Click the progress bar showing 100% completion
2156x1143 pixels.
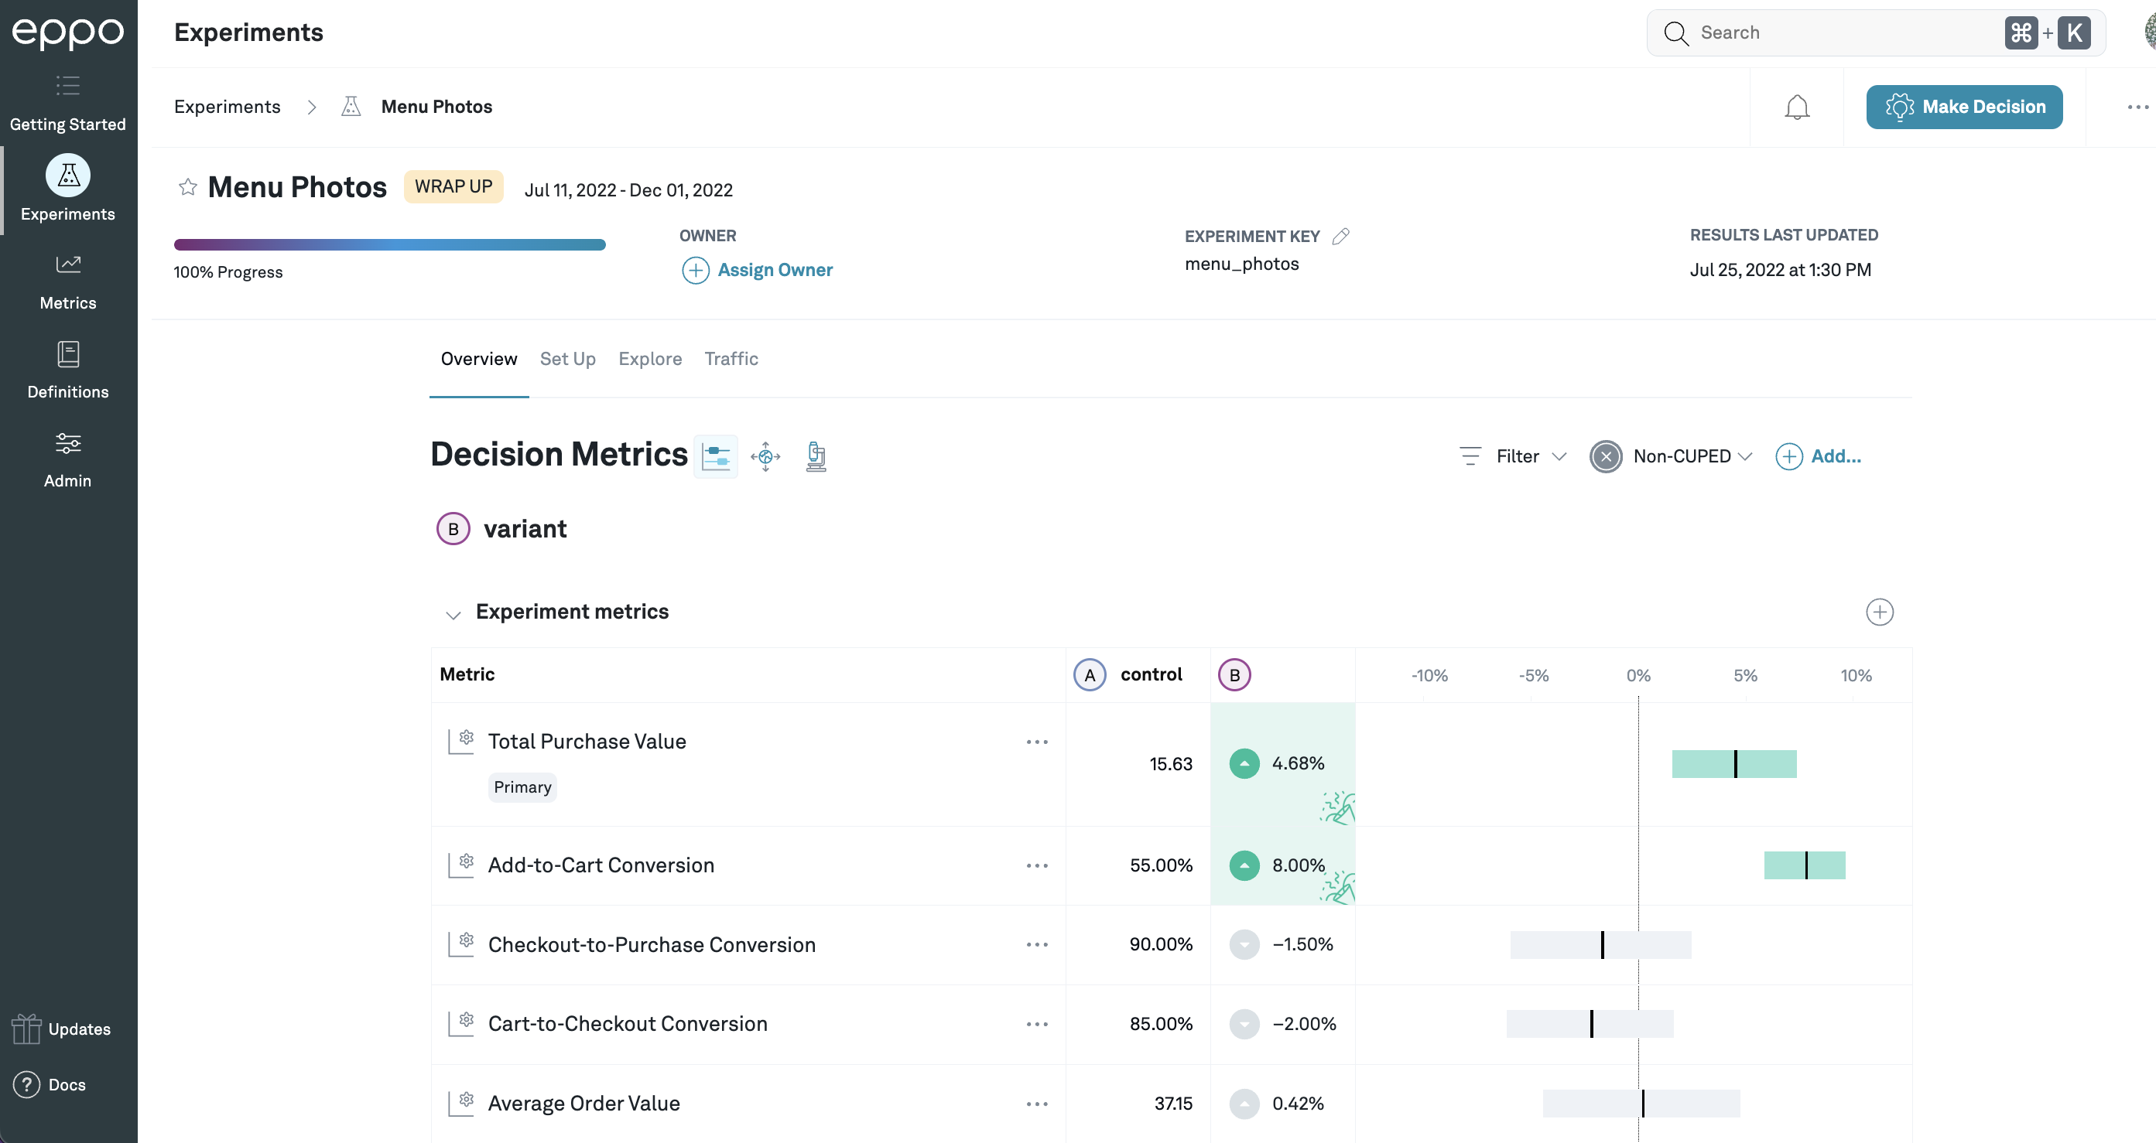coord(389,242)
